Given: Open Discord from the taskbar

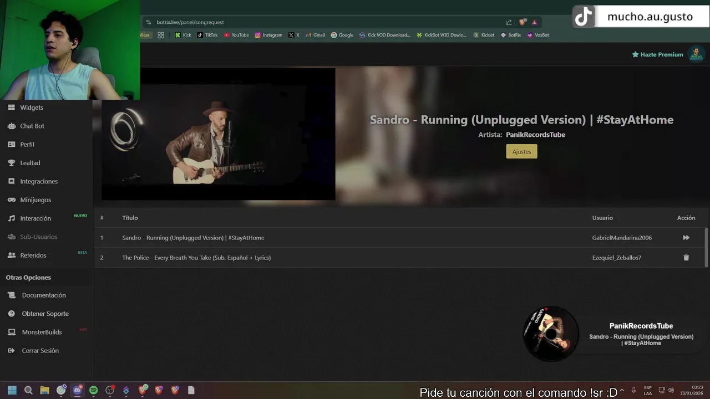Looking at the screenshot, I should 77,390.
